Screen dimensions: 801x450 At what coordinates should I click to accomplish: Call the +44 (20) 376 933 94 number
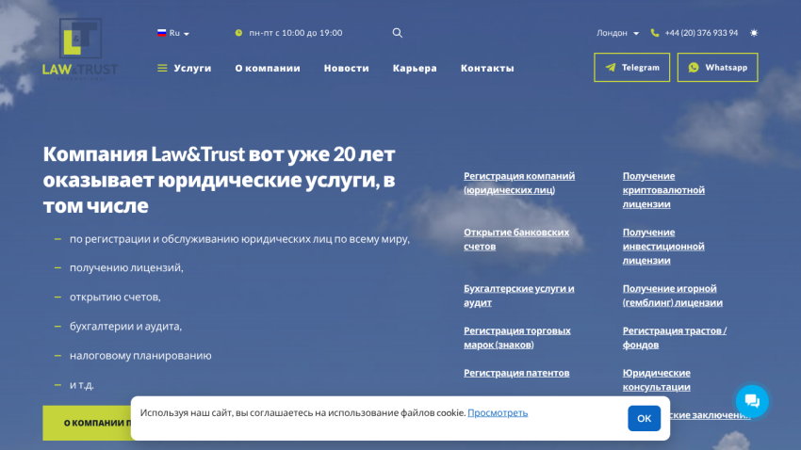(701, 33)
